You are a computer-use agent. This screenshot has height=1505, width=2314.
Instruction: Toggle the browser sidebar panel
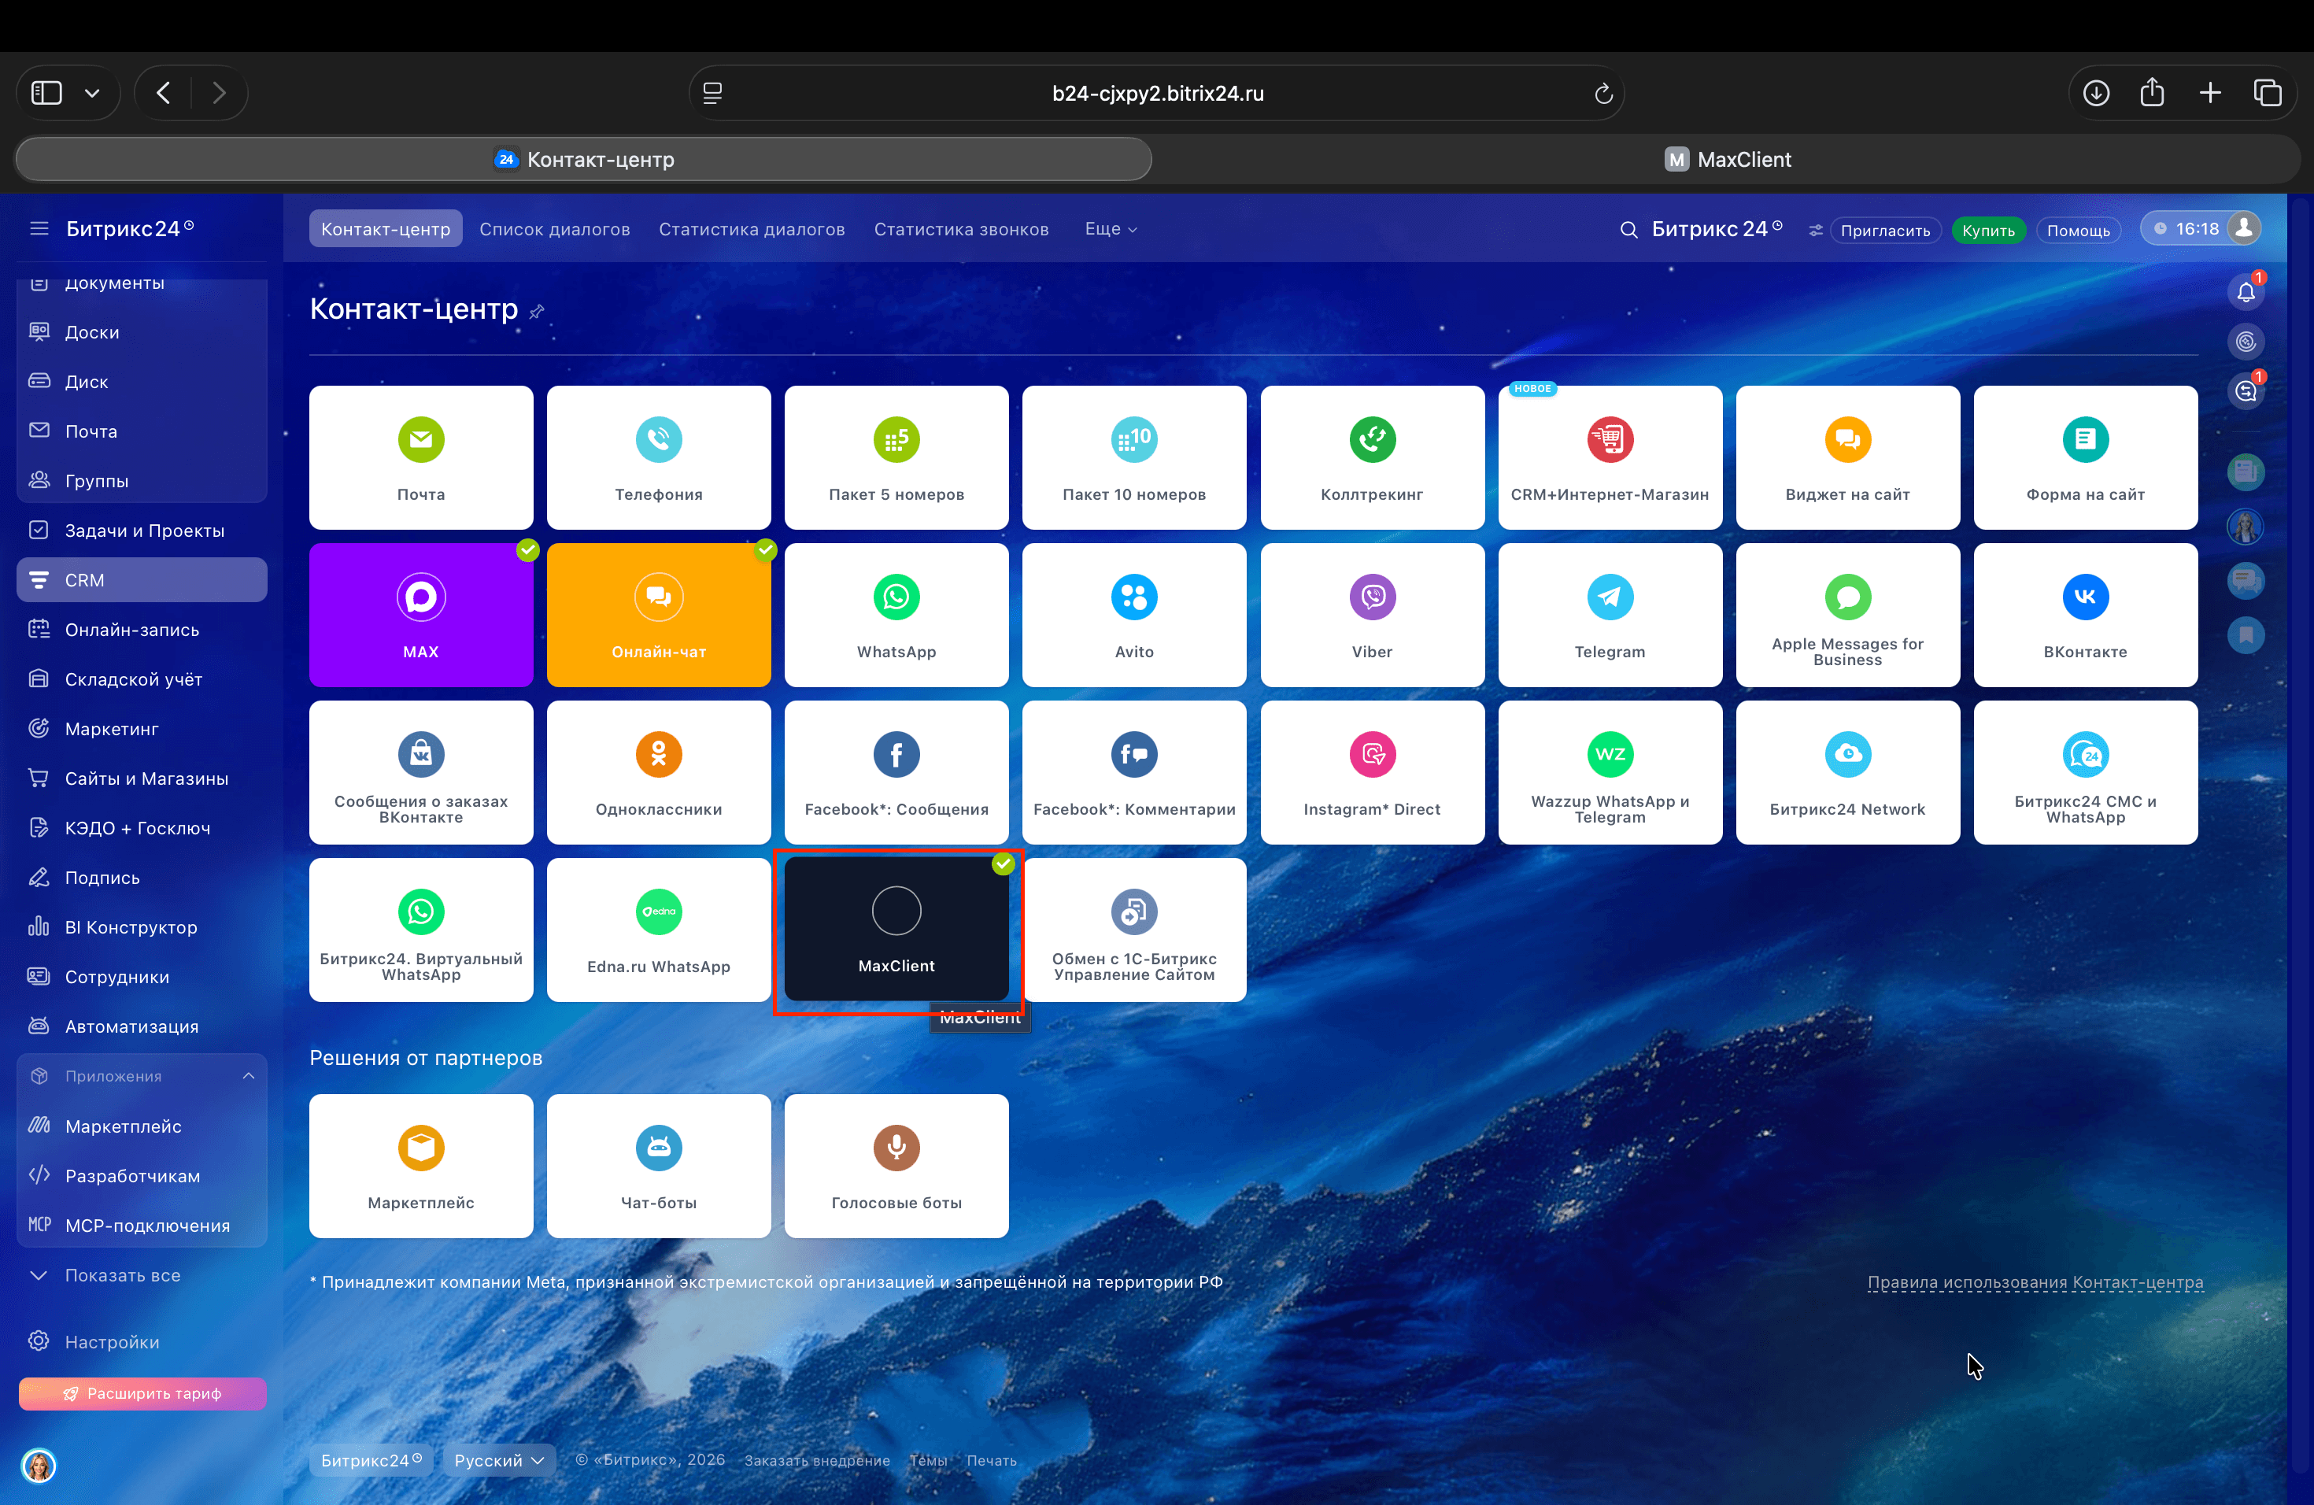46,94
